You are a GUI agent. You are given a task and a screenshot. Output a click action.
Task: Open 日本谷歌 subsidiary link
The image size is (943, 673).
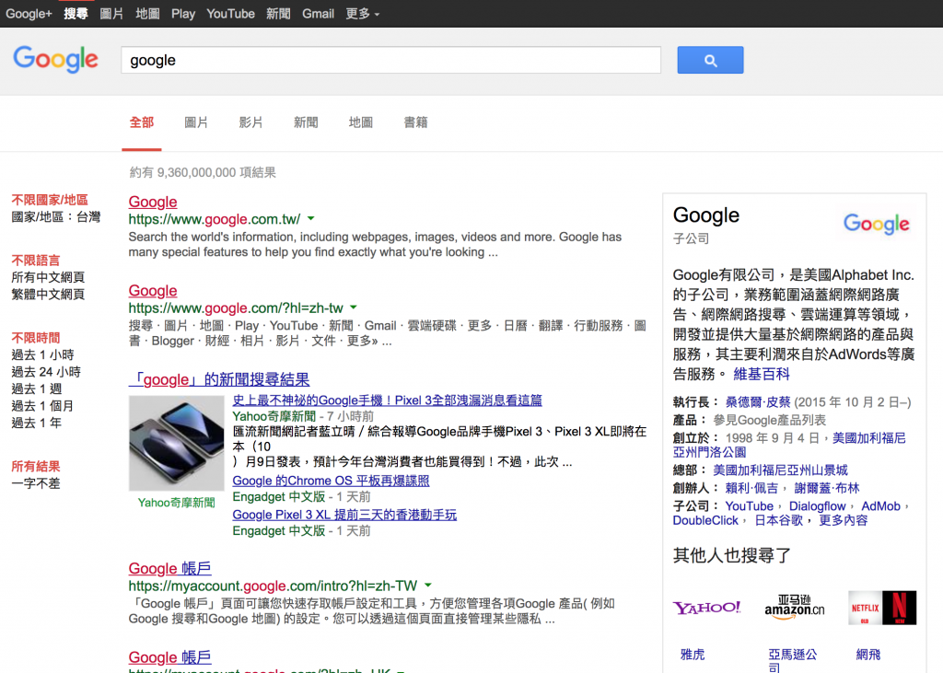pyautogui.click(x=779, y=521)
